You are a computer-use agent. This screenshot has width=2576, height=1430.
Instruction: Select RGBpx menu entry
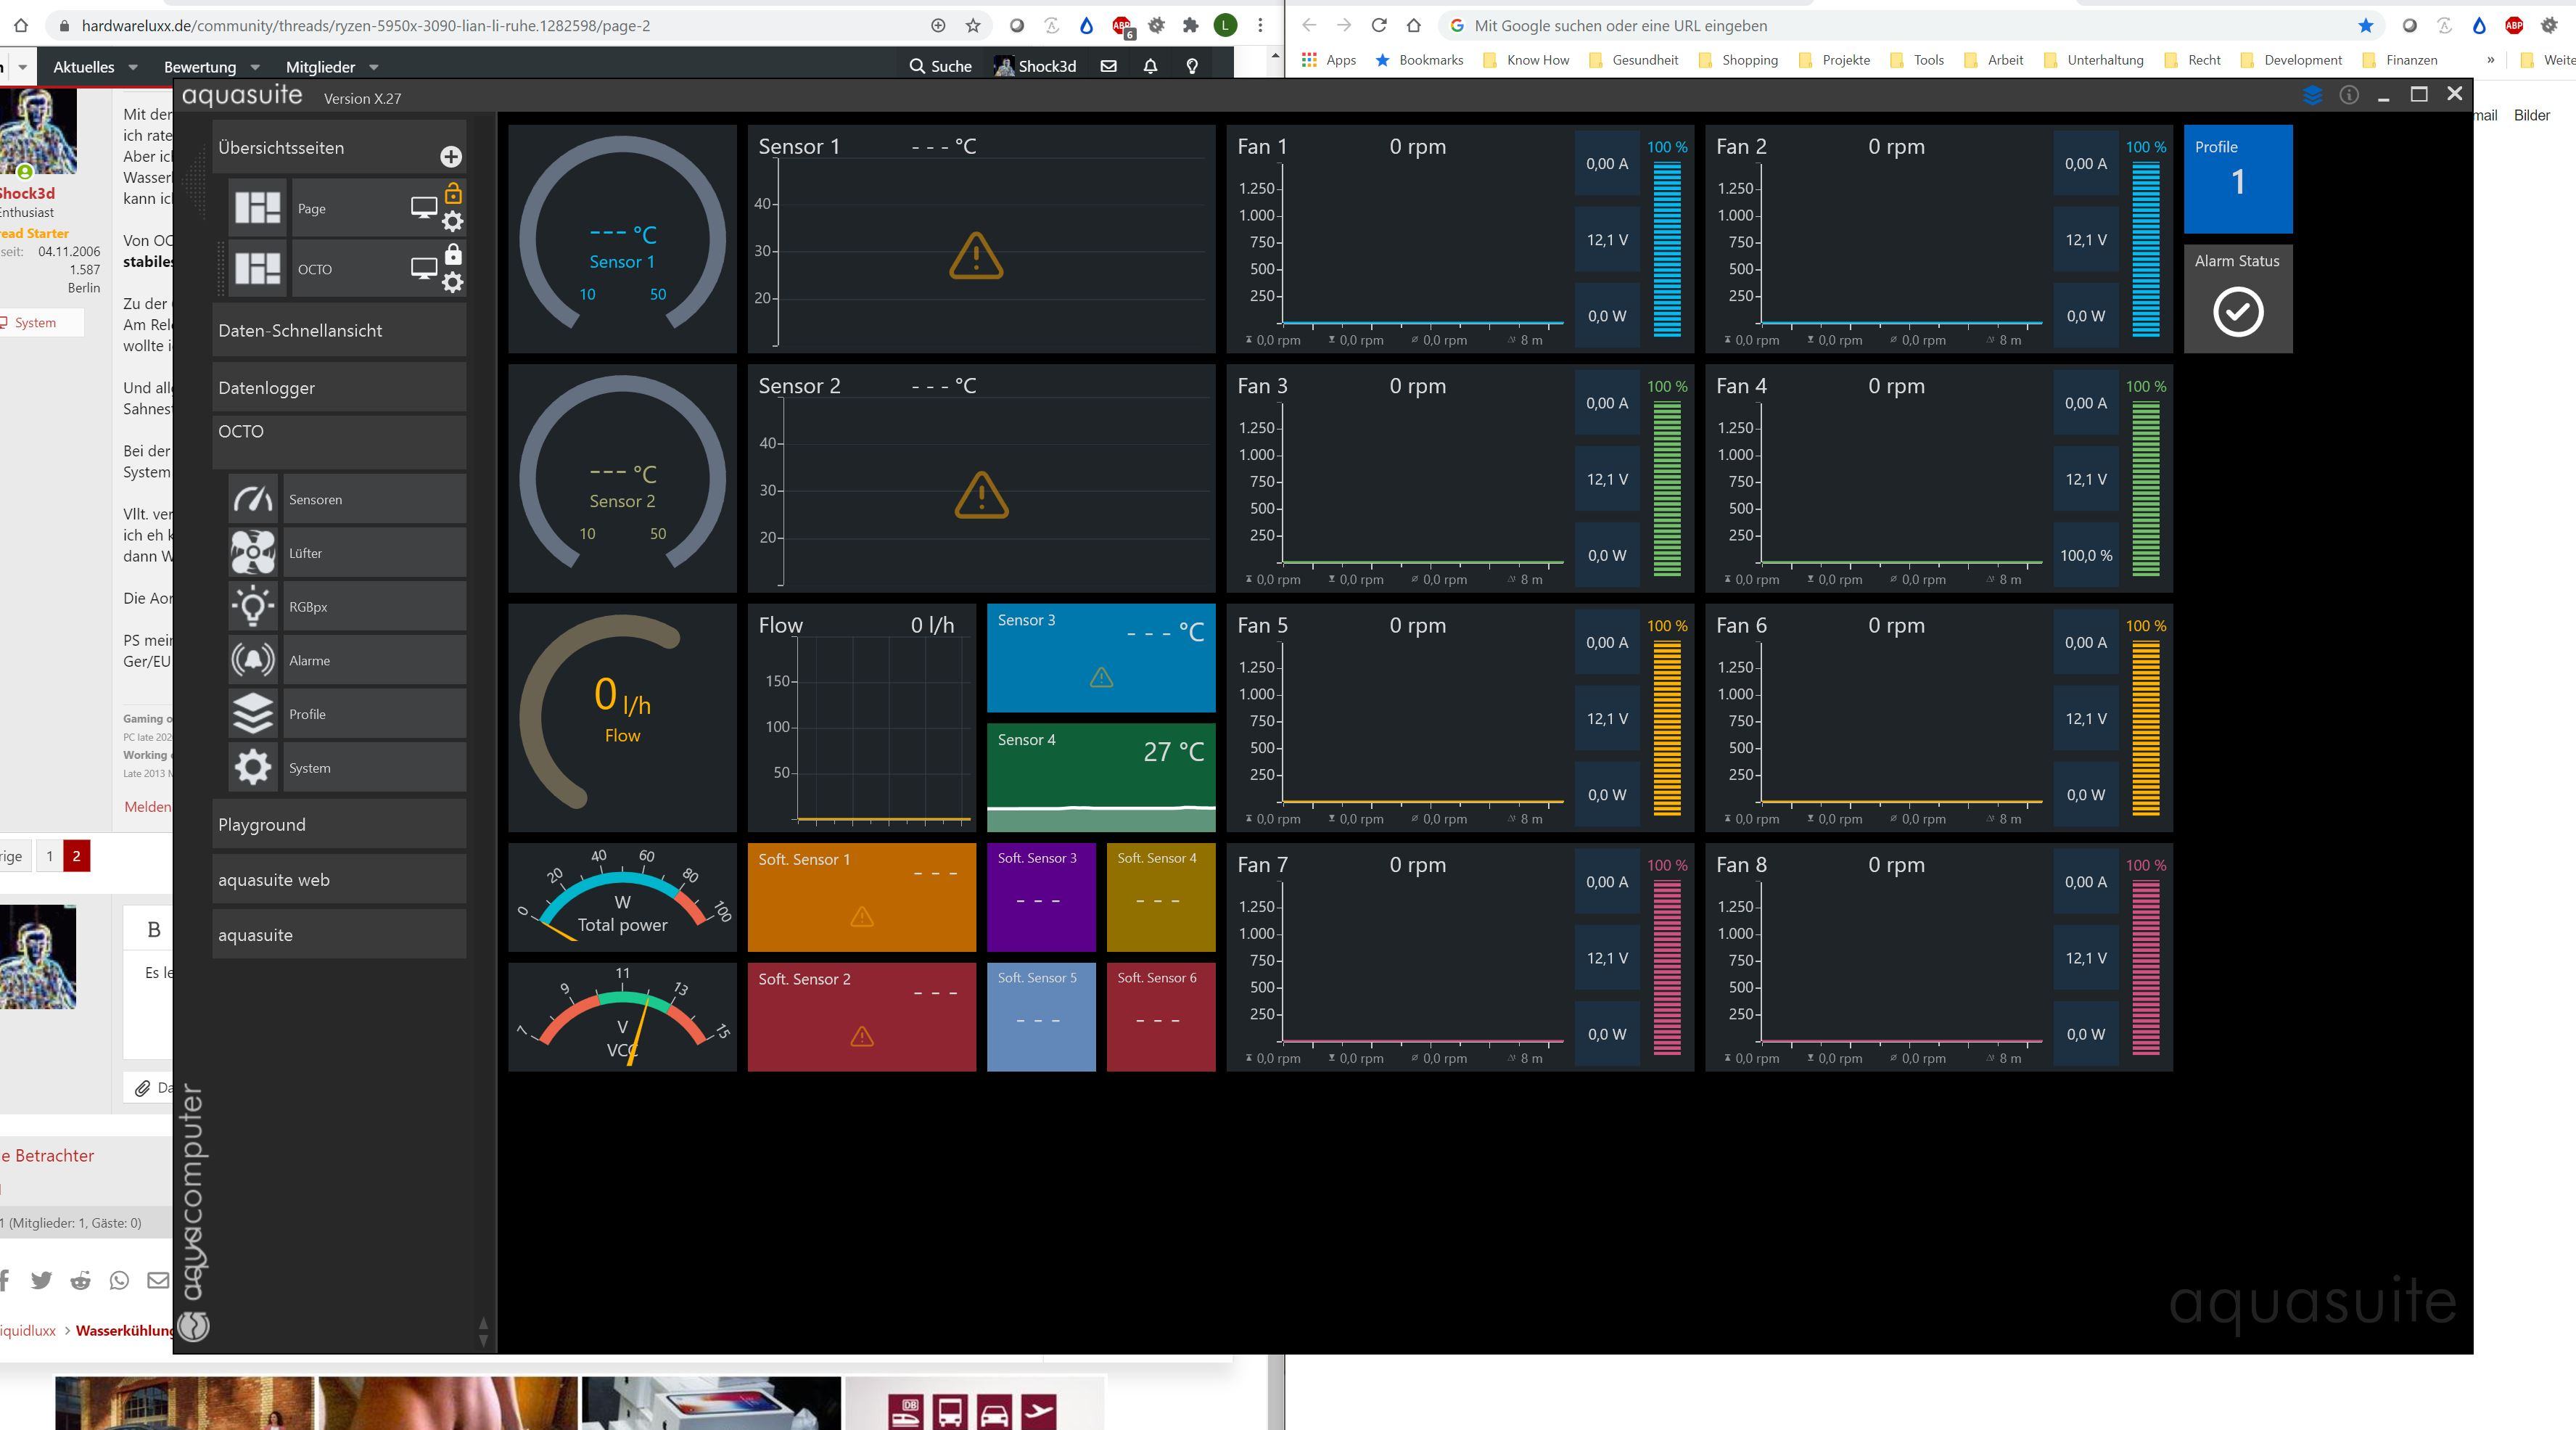pos(375,607)
